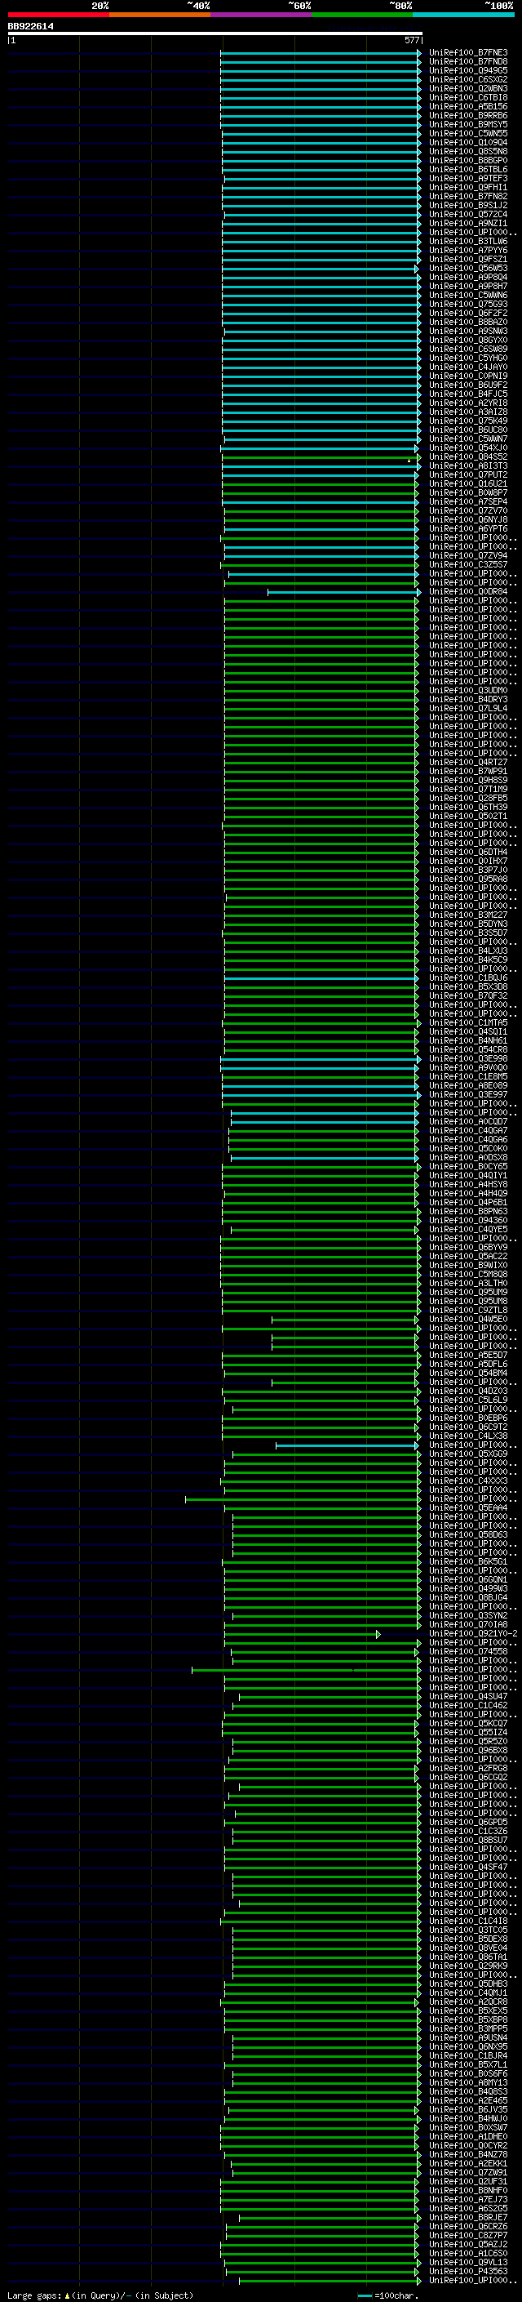
Task: Open hit UniRef100_Q949G5
Action: [x=468, y=70]
